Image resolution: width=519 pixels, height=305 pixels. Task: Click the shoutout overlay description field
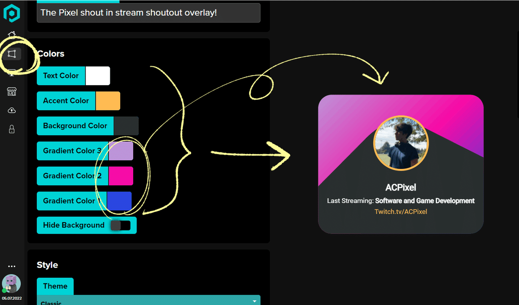pos(148,13)
